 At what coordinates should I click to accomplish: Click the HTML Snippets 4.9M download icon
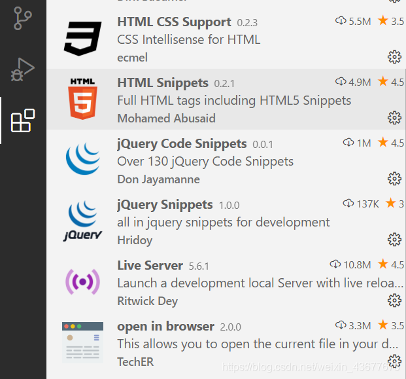coord(341,82)
